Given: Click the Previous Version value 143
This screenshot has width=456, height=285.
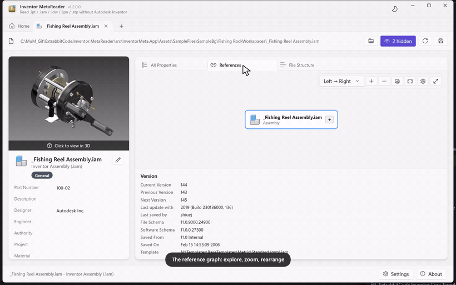Looking at the screenshot, I should tap(184, 192).
